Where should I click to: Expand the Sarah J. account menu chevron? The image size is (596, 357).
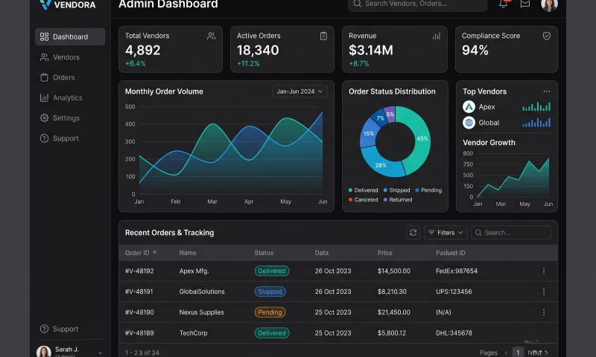(x=100, y=353)
